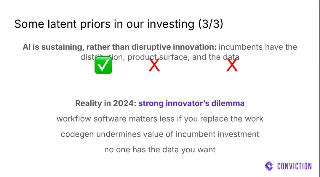Click the Reality in 2024 label

tap(106, 103)
